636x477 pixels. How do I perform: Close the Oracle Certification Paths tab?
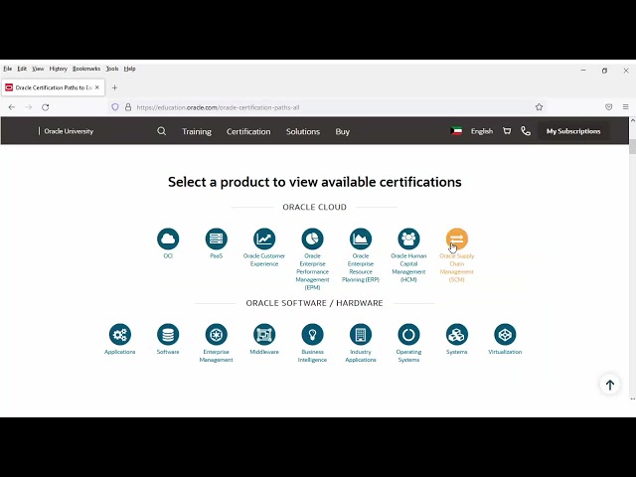[97, 87]
